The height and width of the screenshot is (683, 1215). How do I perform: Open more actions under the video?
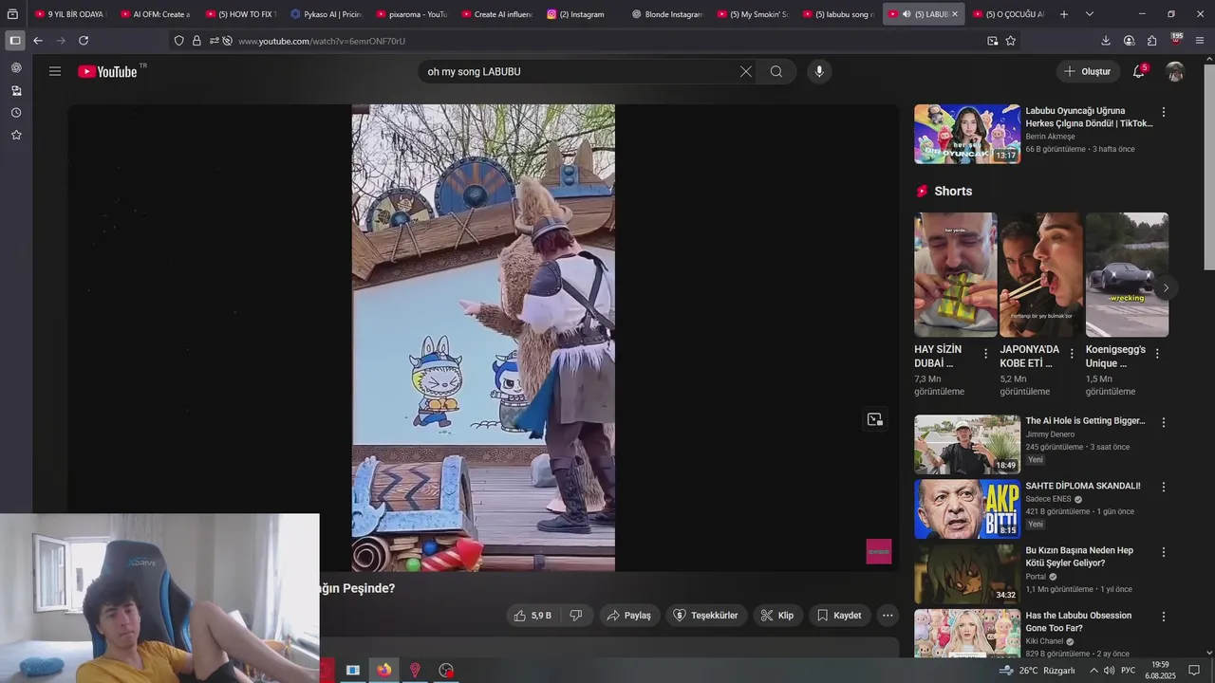point(888,616)
